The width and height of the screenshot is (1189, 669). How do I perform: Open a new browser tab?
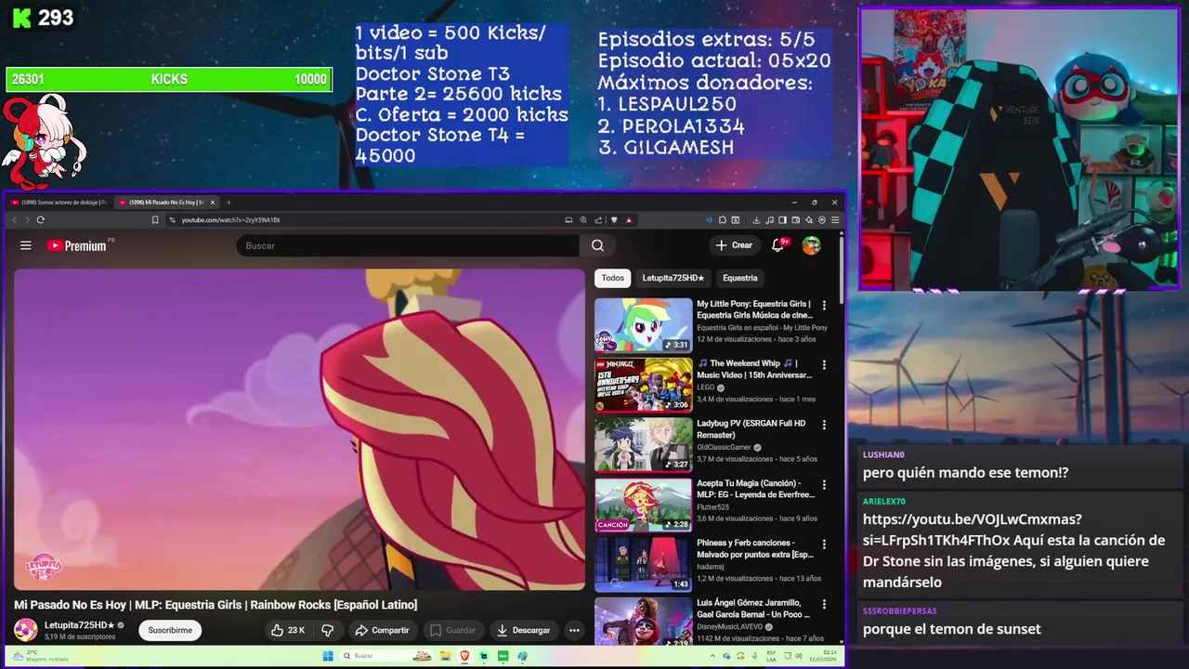[229, 203]
